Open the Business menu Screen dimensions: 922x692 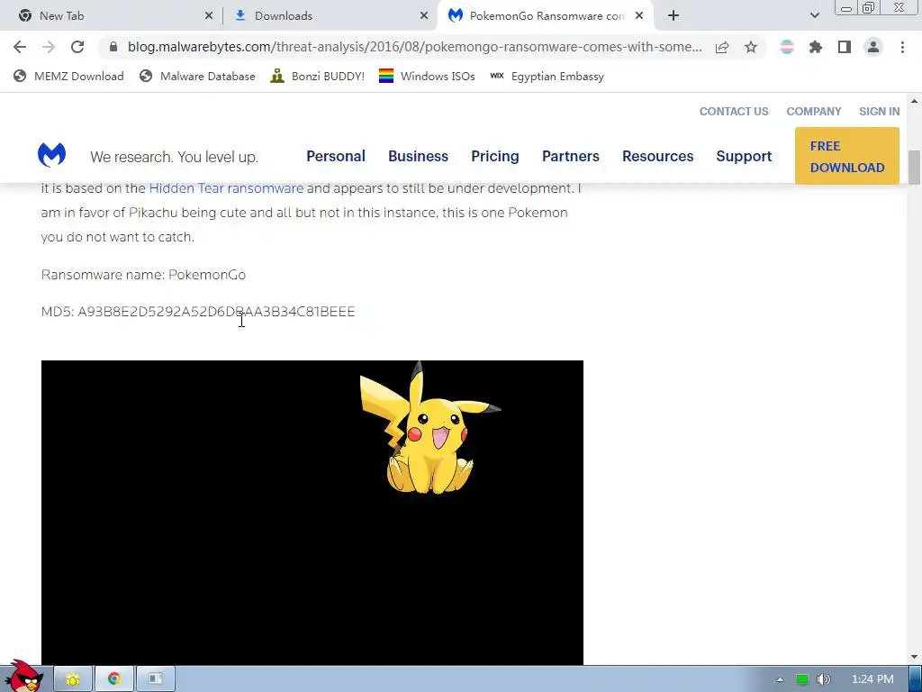coord(418,157)
